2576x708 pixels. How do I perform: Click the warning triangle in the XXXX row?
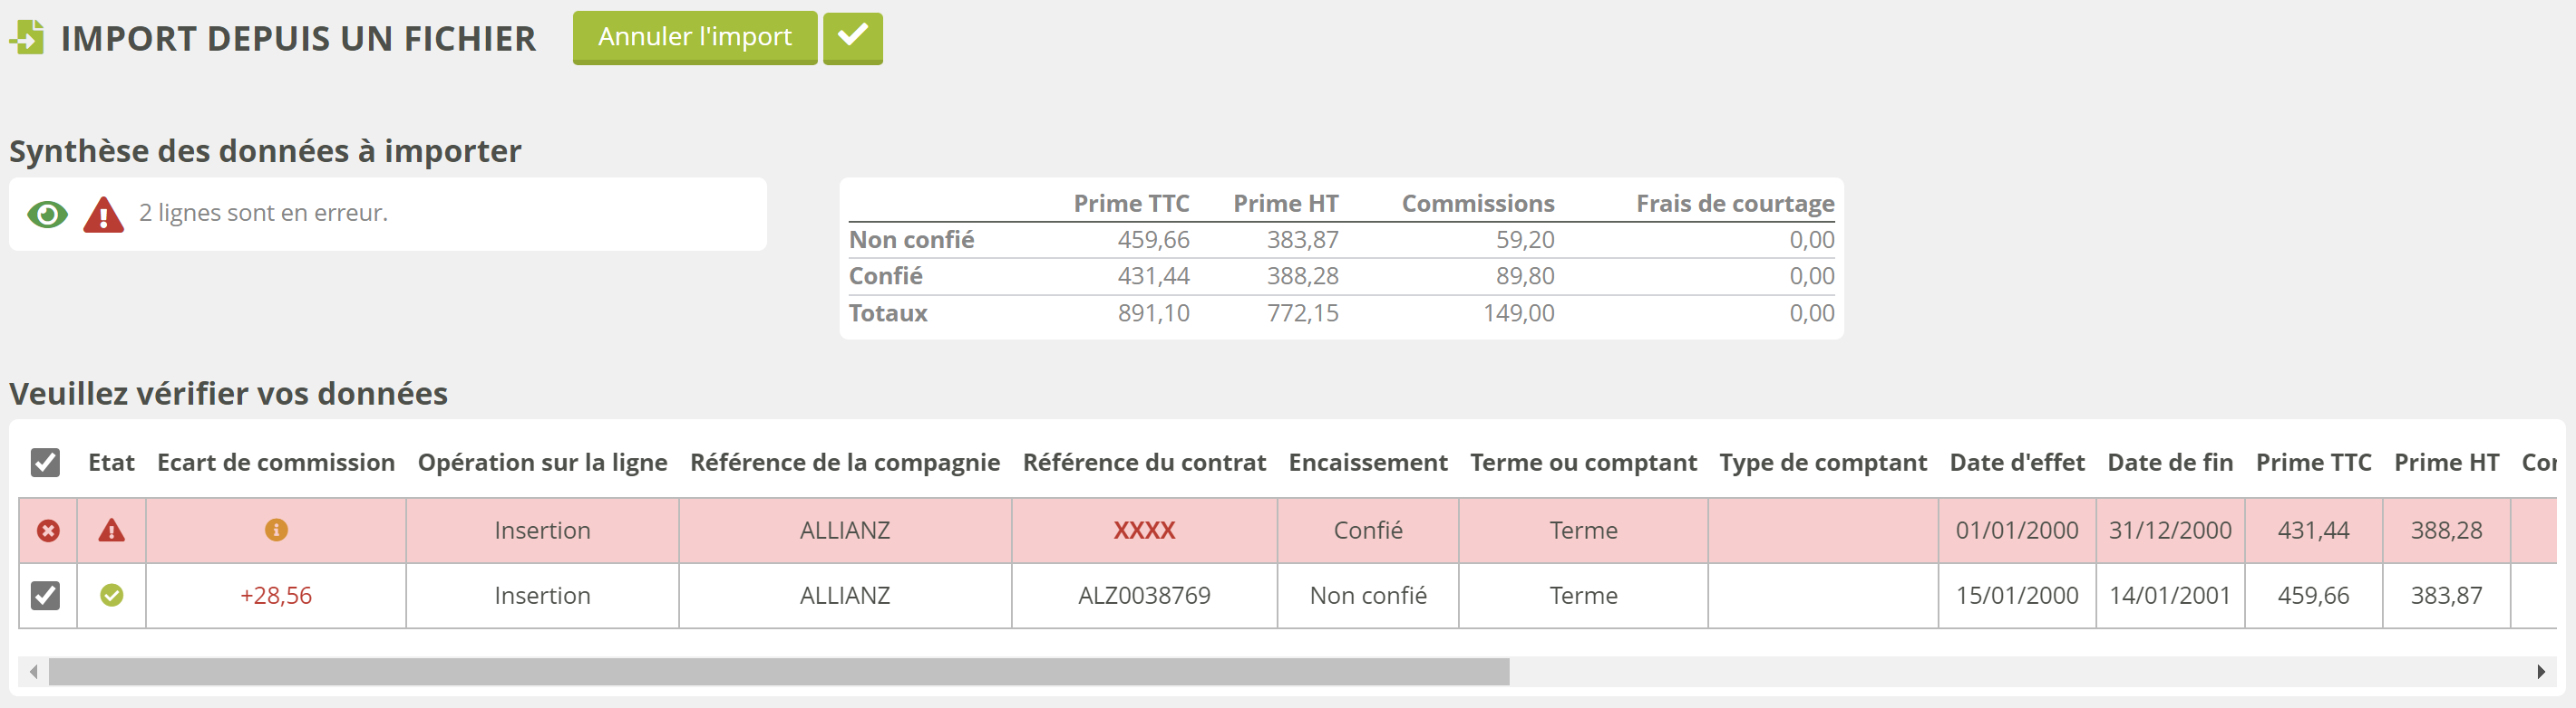click(x=111, y=531)
